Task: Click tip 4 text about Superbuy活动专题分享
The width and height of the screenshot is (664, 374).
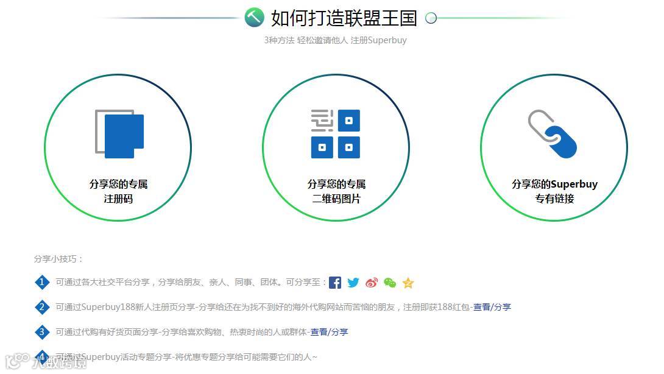Action: (186, 356)
